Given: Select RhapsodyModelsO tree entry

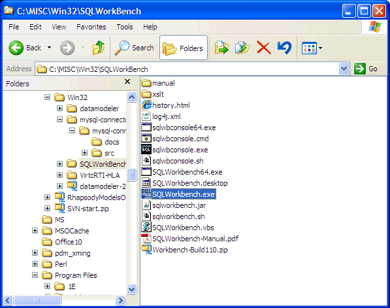Looking at the screenshot, I should point(90,197).
